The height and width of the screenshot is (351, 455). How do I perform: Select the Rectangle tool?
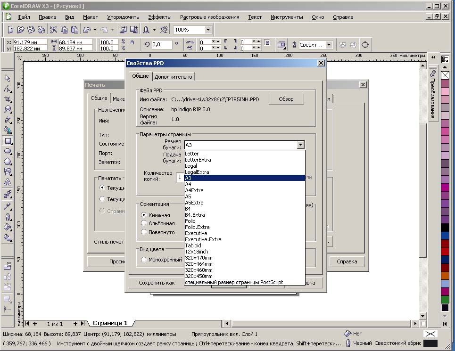[8, 141]
